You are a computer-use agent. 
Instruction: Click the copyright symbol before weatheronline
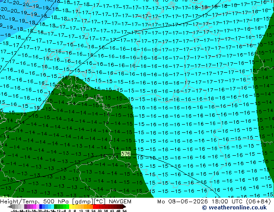pos(204,208)
